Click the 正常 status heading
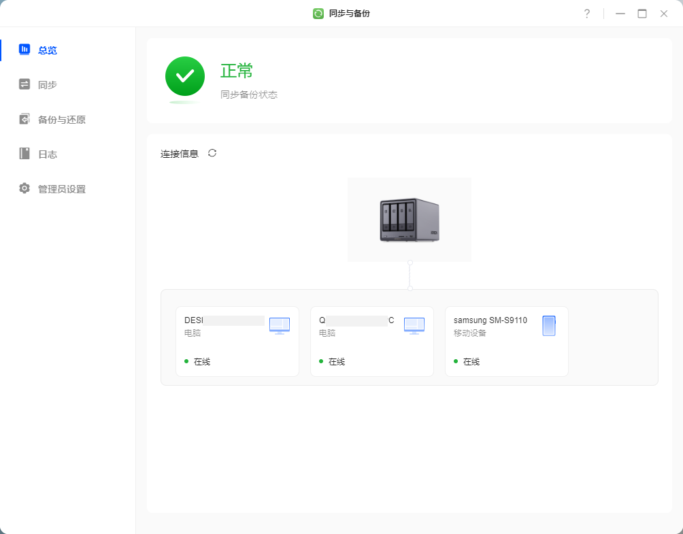The width and height of the screenshot is (683, 534). pyautogui.click(x=237, y=71)
